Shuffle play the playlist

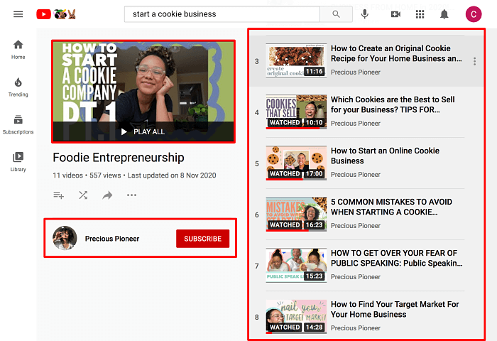click(x=83, y=195)
